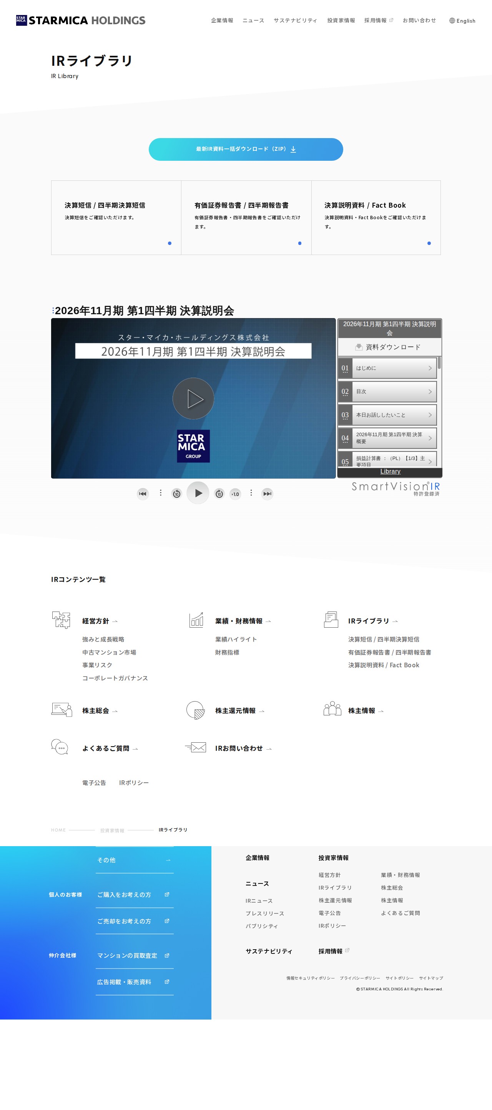This screenshot has height=1110, width=492.
Task: Click the download arrow icon on ZIP button
Action: (x=293, y=149)
